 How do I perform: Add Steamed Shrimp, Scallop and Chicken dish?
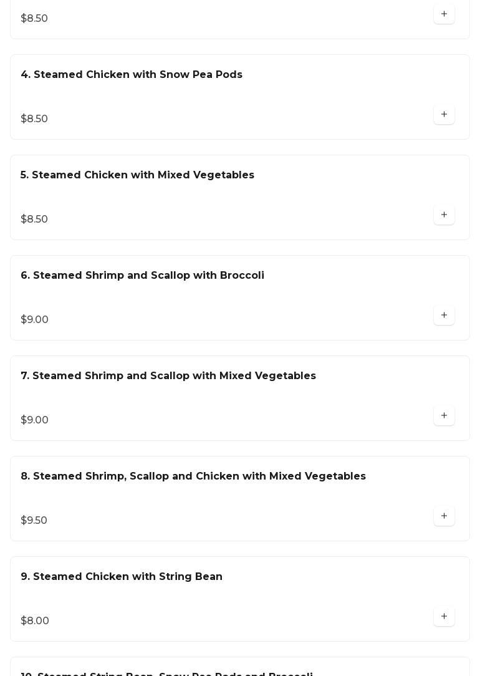click(x=444, y=516)
